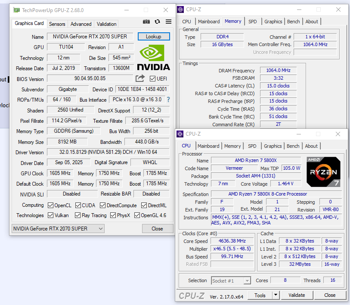
Task: Click the Package value Socket AM4 (1331)
Action: (256, 176)
